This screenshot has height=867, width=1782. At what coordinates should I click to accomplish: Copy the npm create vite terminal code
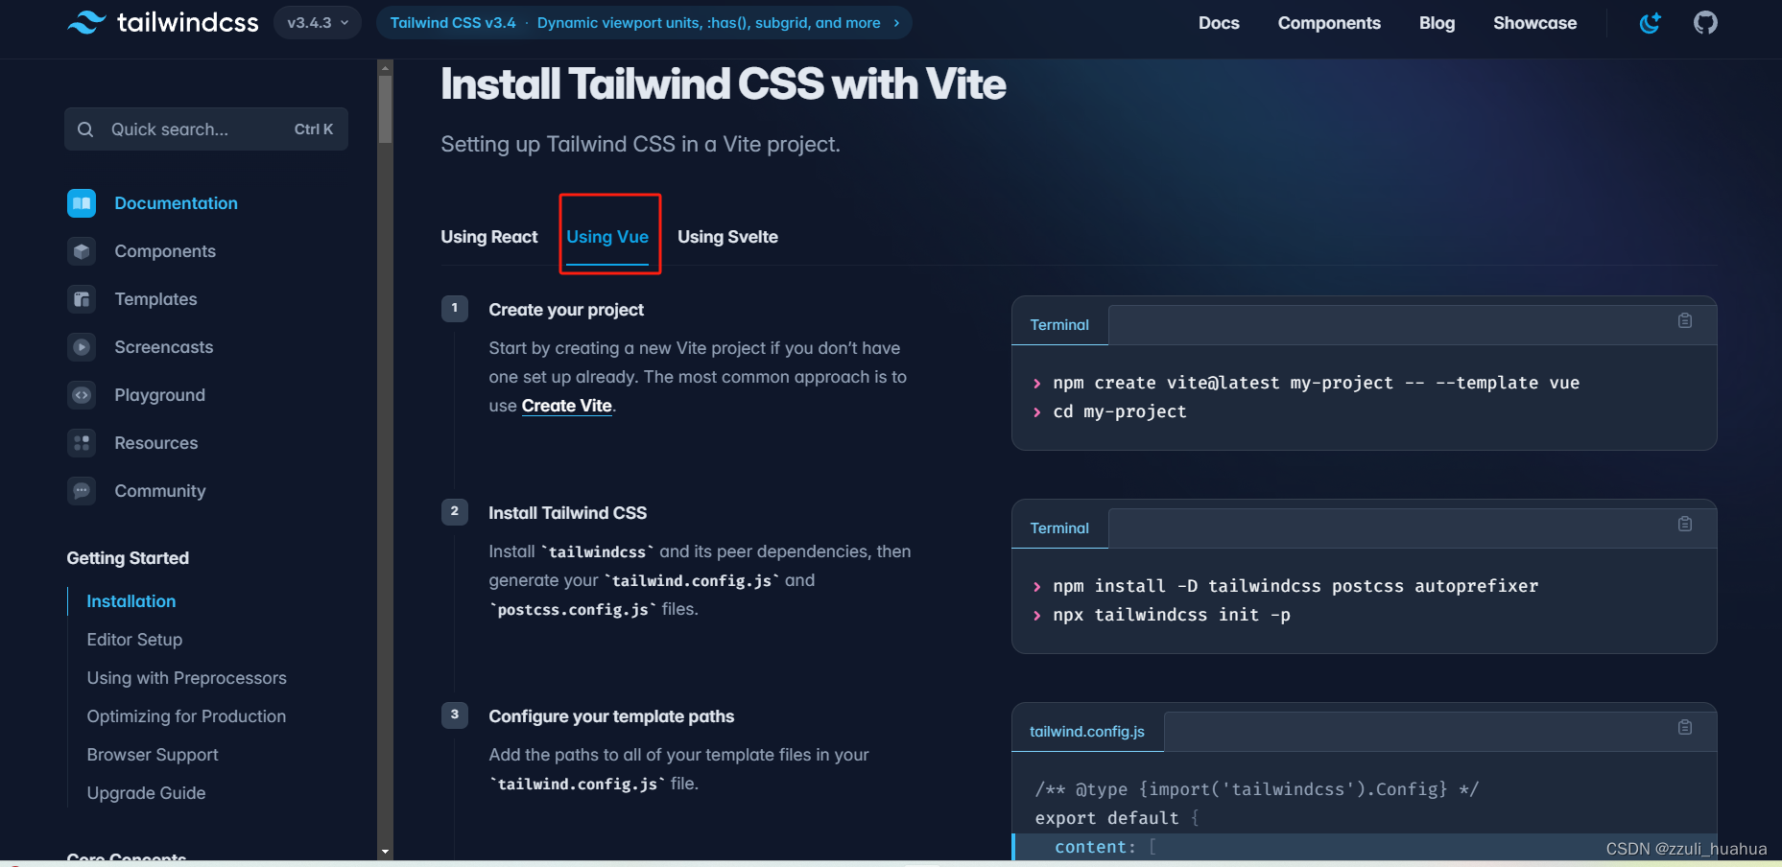coord(1685,320)
